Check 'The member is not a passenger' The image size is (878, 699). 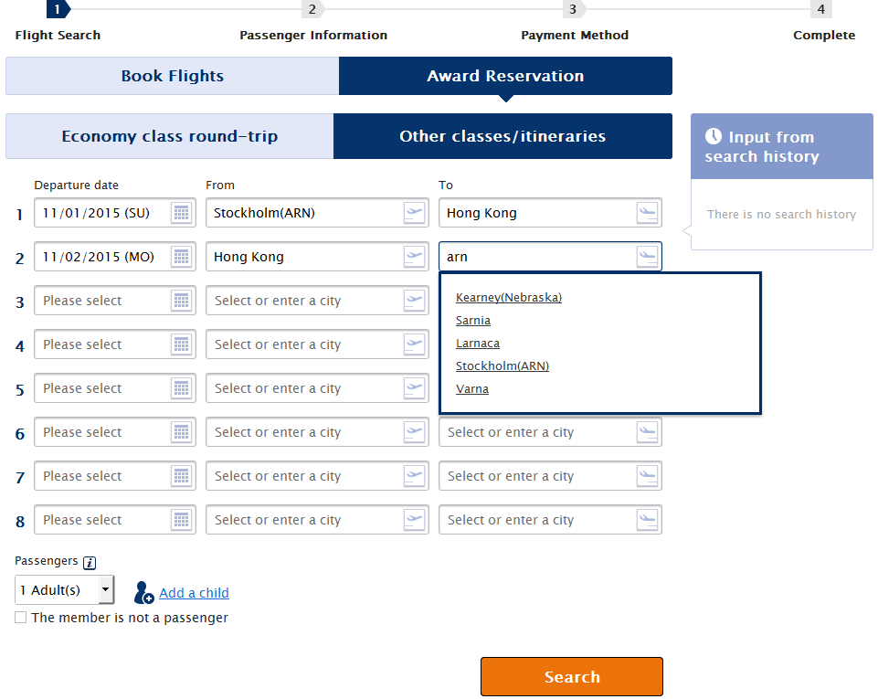[21, 618]
